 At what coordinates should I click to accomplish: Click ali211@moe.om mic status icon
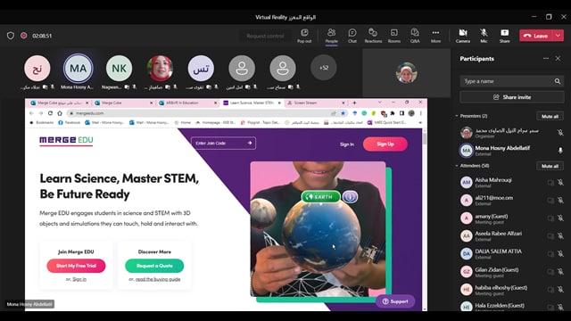pos(560,200)
